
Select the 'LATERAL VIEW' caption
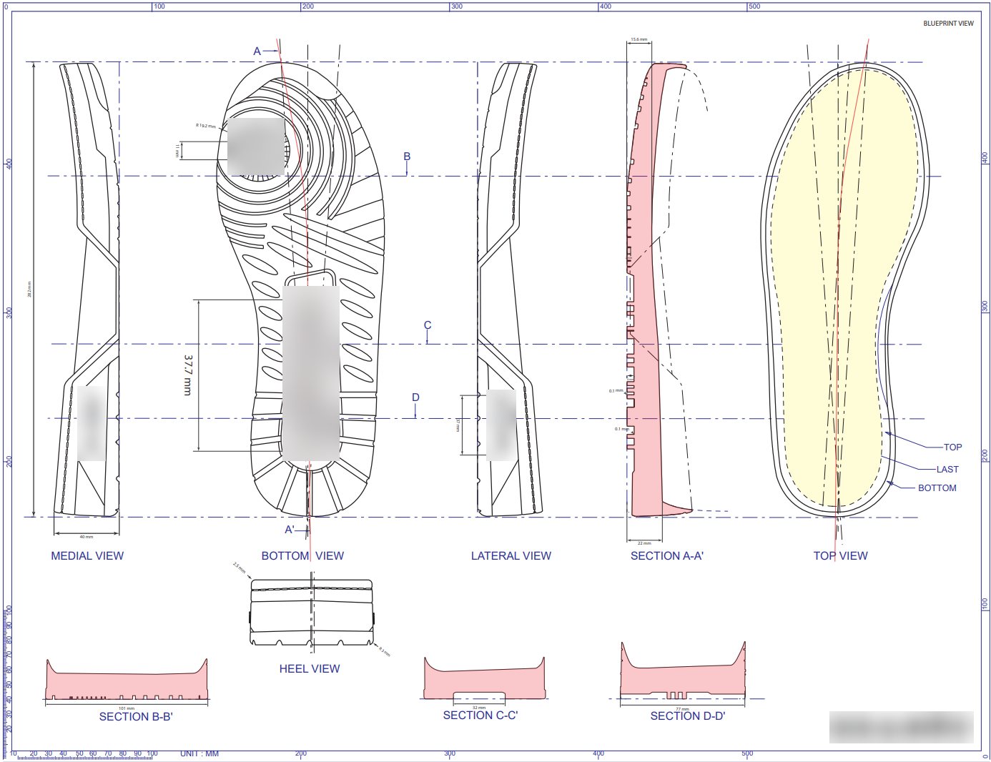coord(511,556)
